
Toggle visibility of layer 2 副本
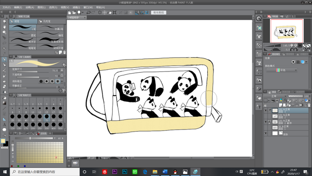266,122
